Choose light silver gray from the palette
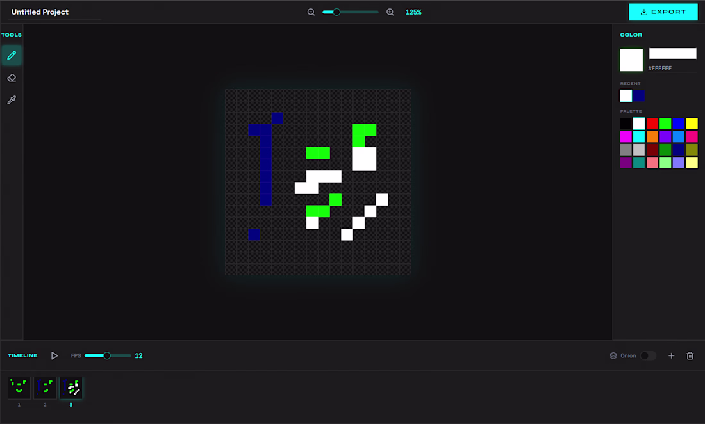 coord(639,150)
